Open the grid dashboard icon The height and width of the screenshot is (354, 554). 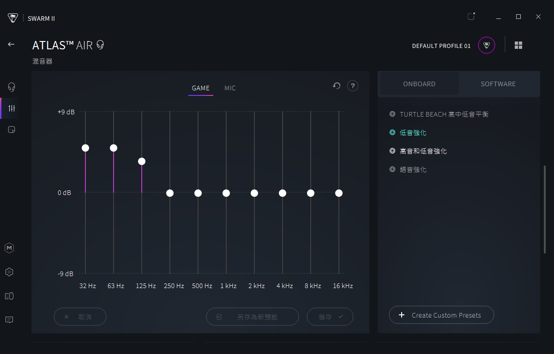[518, 45]
